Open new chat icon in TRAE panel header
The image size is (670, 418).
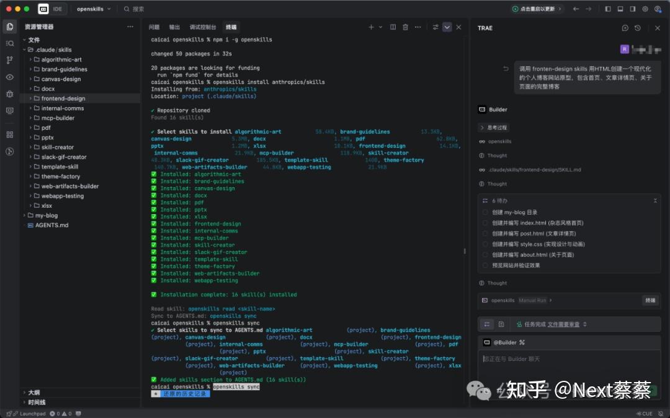click(x=624, y=28)
